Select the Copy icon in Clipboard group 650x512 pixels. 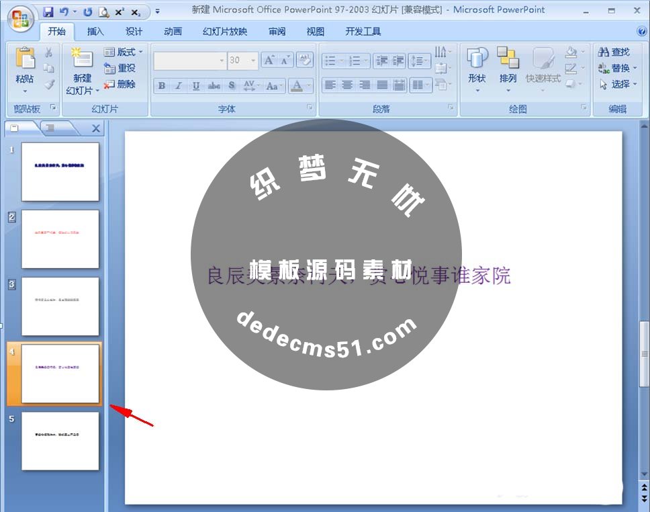pos(49,68)
